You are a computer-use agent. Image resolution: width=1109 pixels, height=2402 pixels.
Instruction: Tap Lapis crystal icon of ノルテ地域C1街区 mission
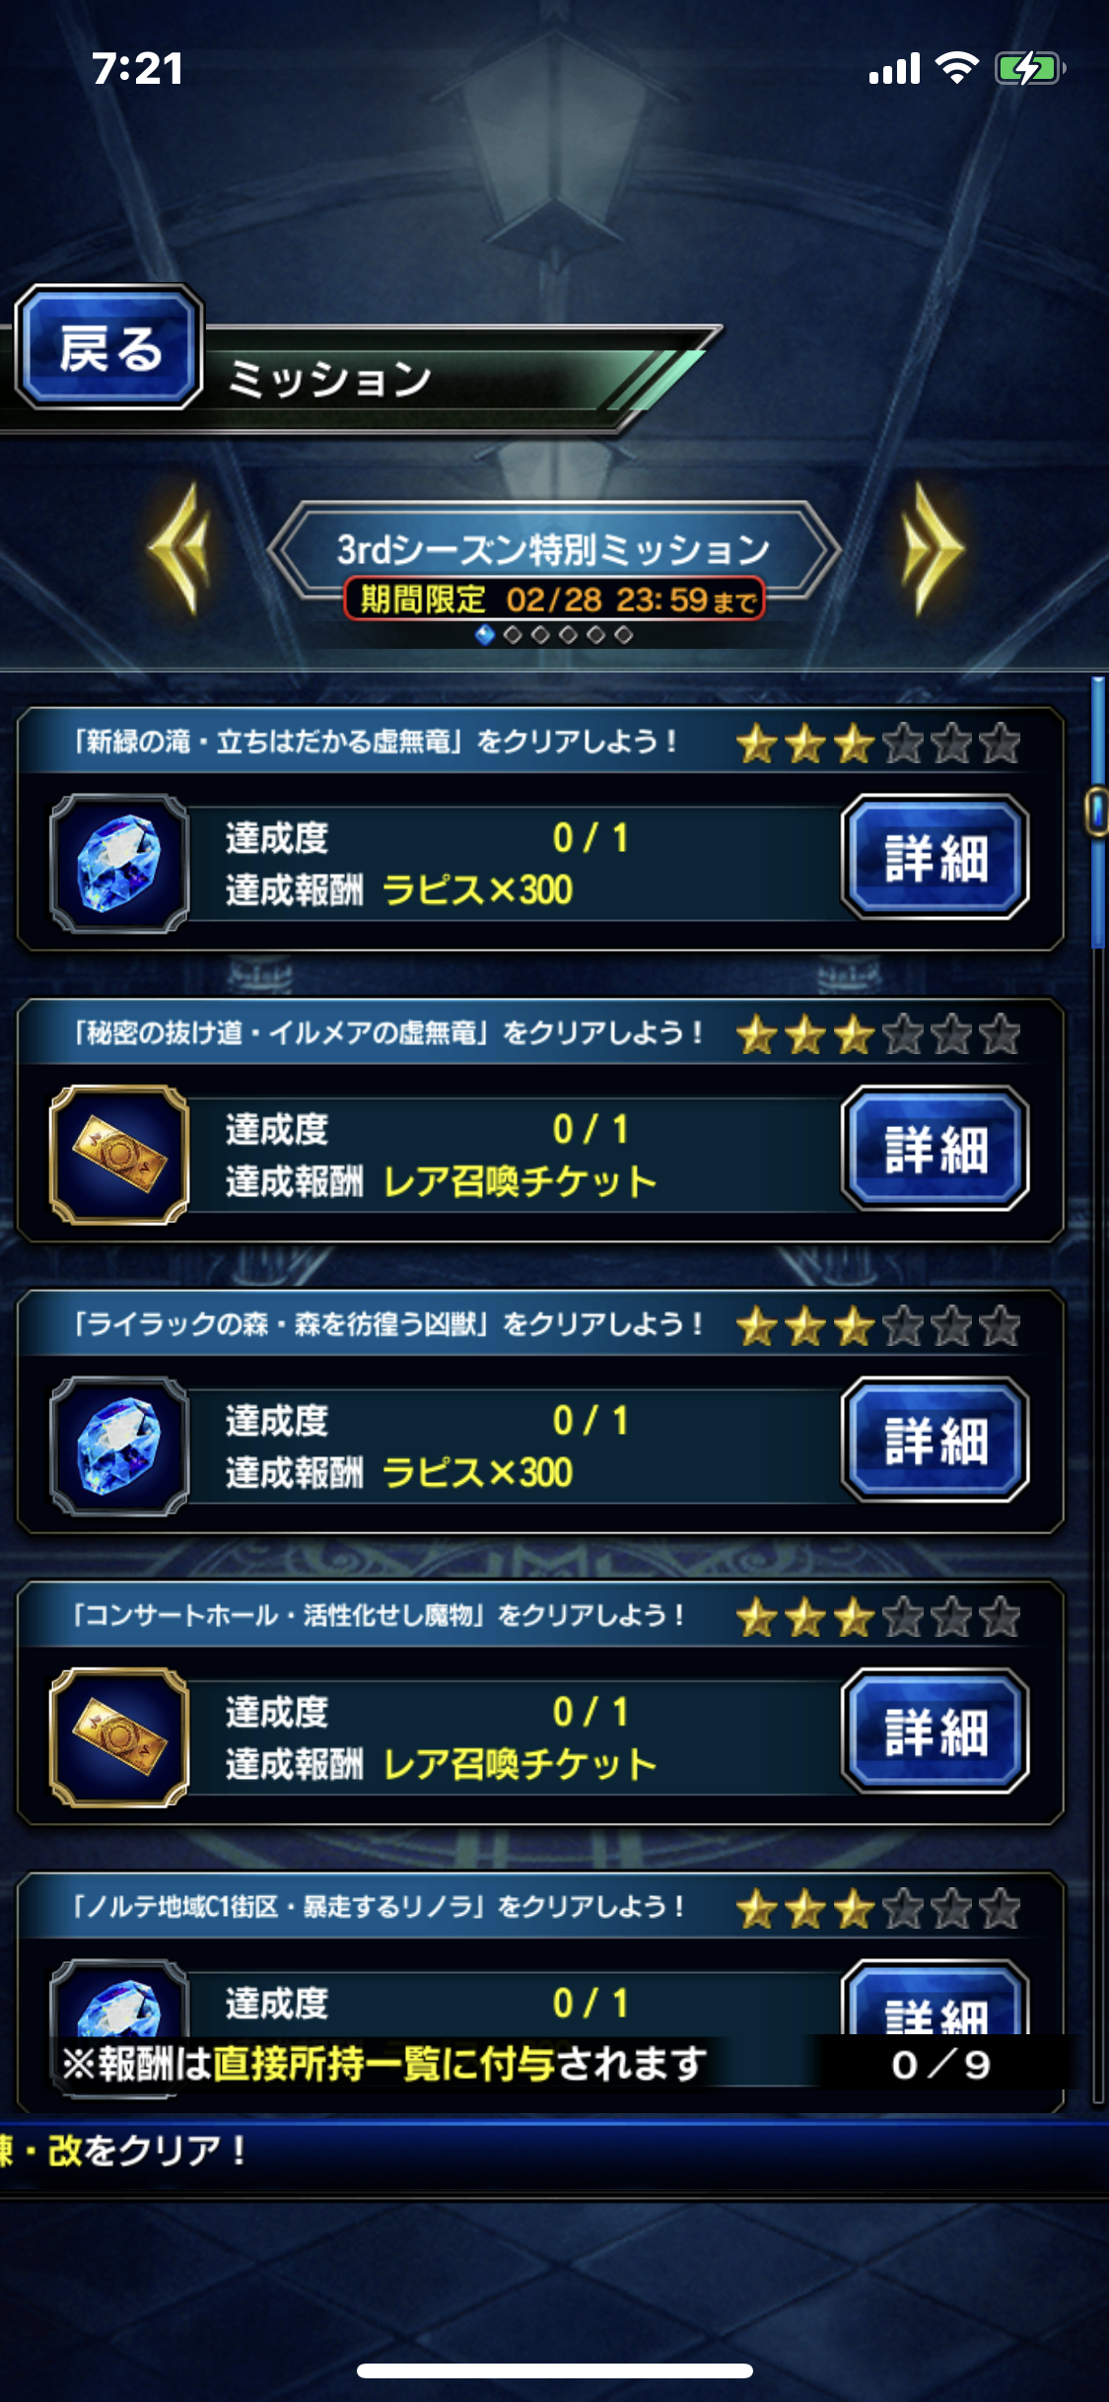click(119, 2000)
